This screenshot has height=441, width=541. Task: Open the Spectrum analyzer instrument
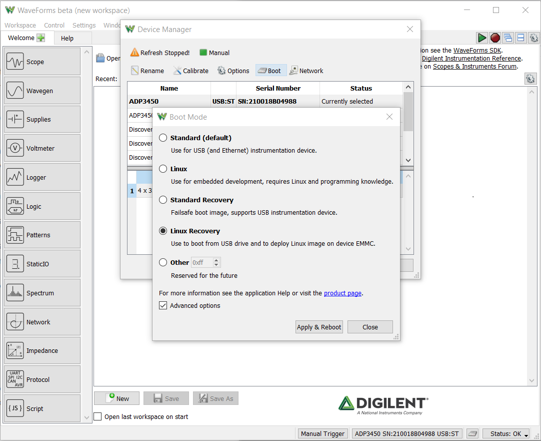[x=42, y=293]
